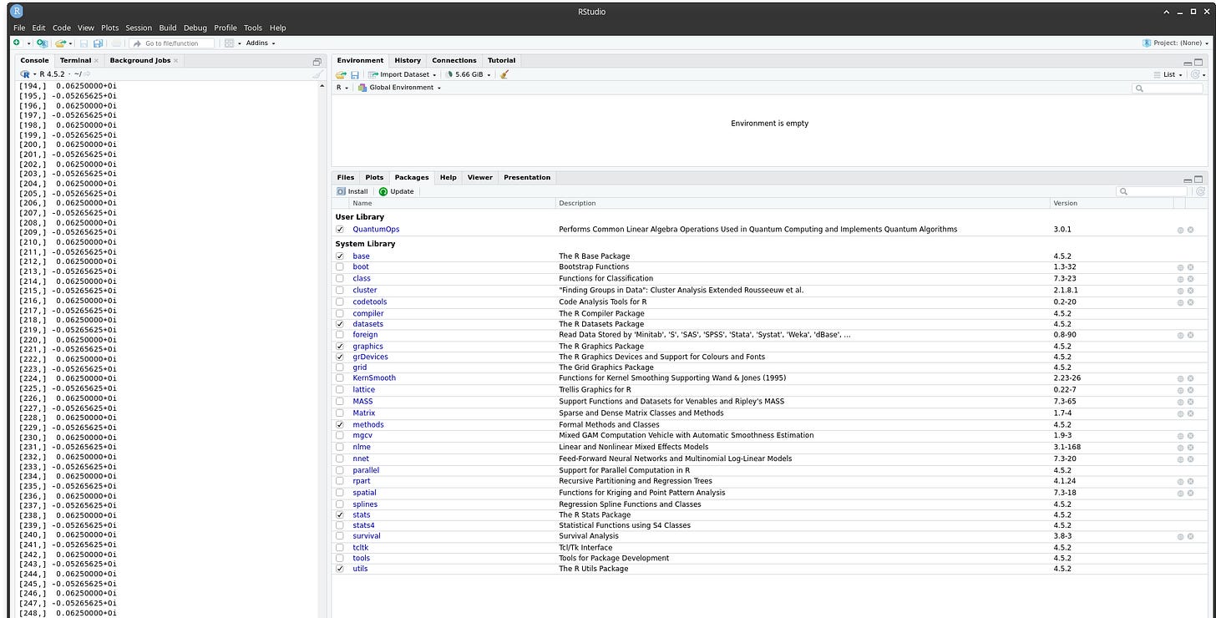The image size is (1216, 618).
Task: Open Project (None) dropdown
Action: (1176, 43)
